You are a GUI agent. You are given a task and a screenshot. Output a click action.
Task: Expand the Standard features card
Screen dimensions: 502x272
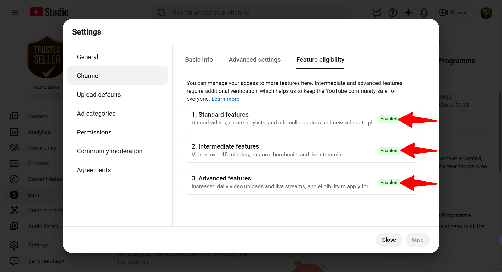click(301, 119)
